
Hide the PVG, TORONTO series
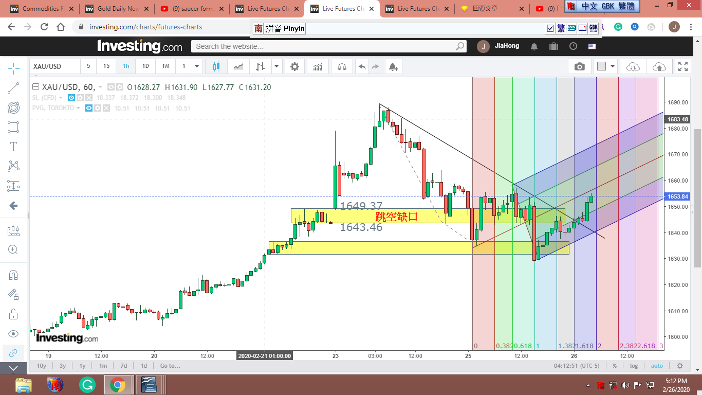point(89,109)
